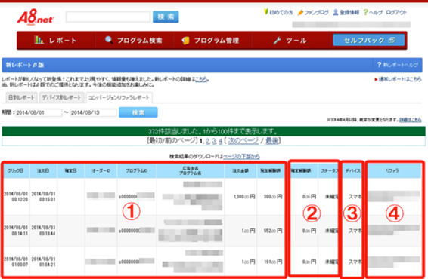Click the top 検索 button
Image resolution: width=428 pixels, height=279 pixels.
[166, 17]
